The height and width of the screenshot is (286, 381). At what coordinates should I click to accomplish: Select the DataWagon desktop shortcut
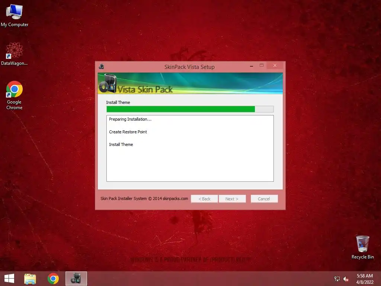pos(15,54)
